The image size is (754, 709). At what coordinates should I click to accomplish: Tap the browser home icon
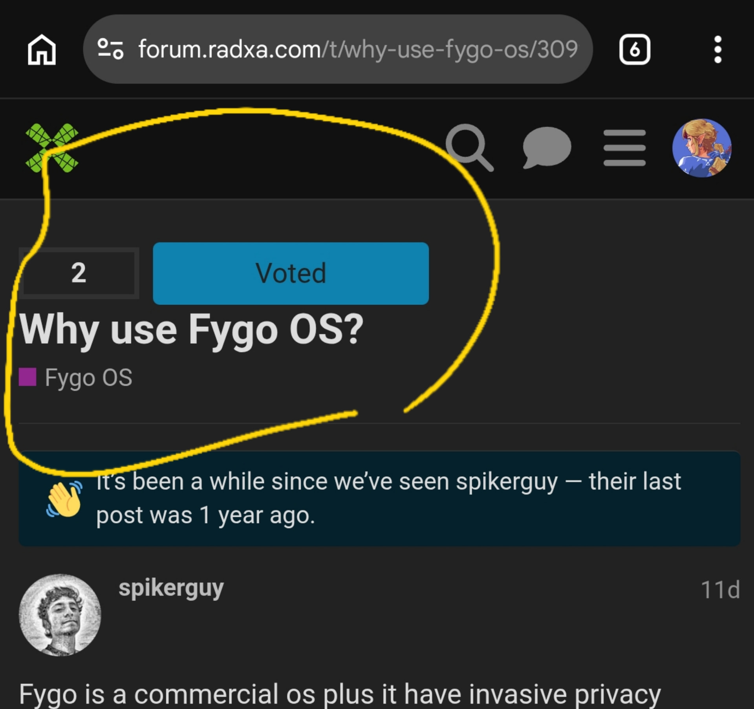42,49
